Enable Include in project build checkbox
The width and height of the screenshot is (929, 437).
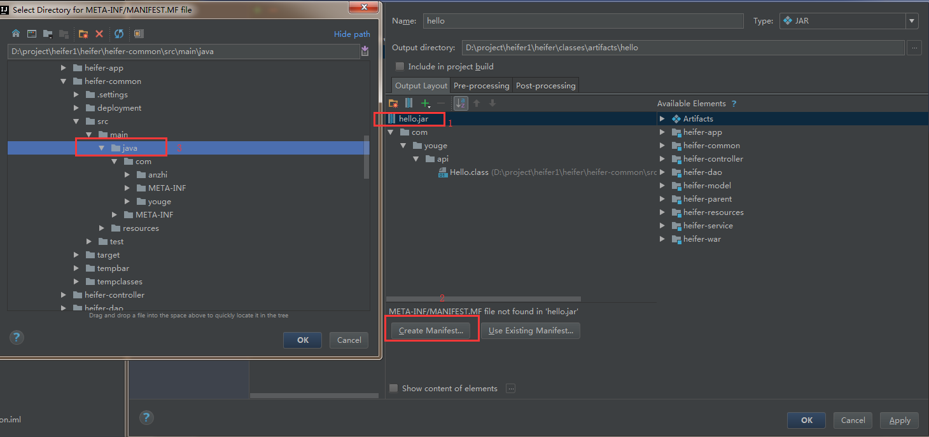tap(400, 66)
